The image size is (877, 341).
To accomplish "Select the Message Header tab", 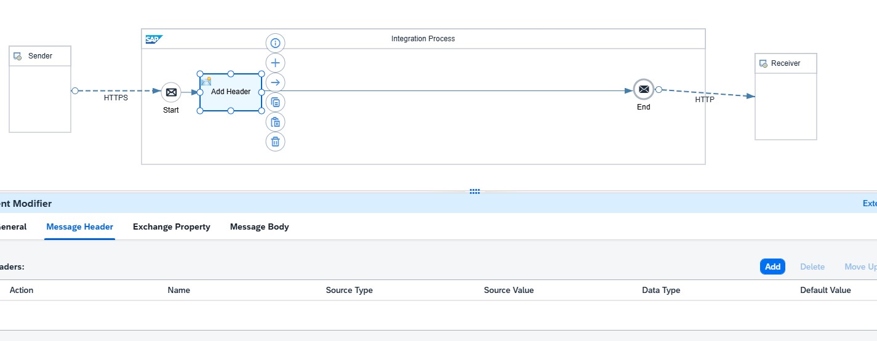I will click(79, 227).
